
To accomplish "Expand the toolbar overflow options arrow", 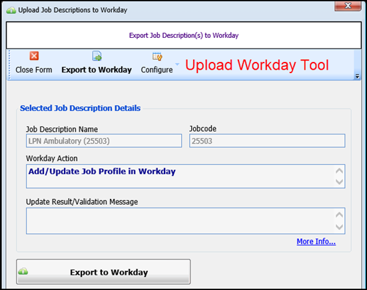I will coord(357,76).
